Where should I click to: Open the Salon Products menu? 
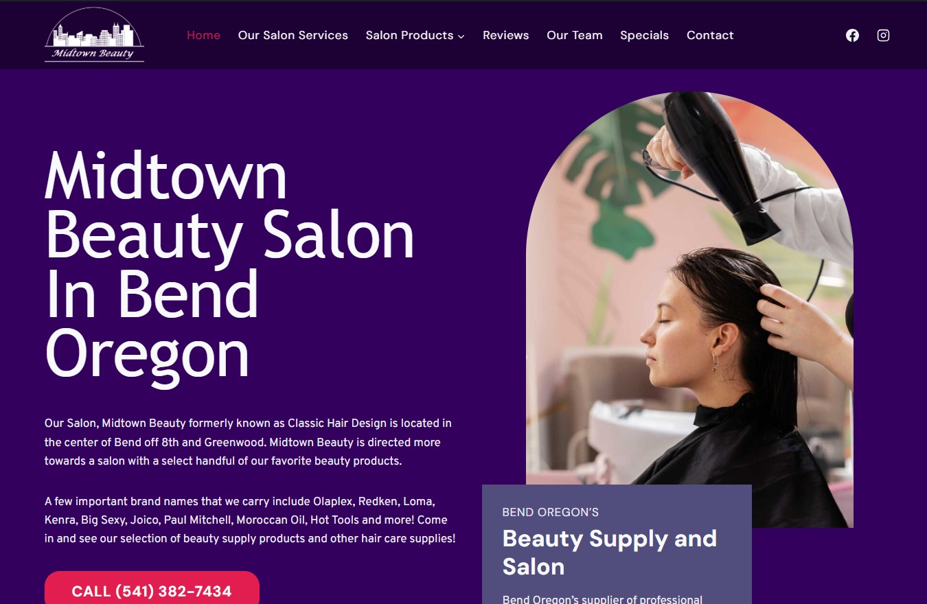click(x=410, y=35)
